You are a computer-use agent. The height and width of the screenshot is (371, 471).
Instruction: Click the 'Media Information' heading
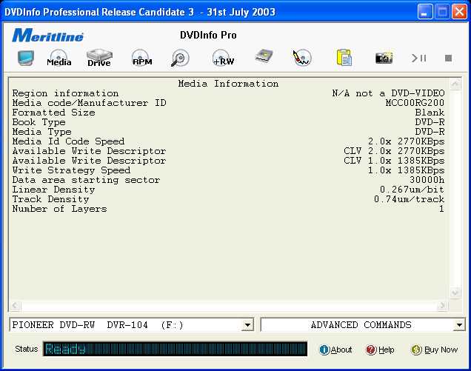228,84
